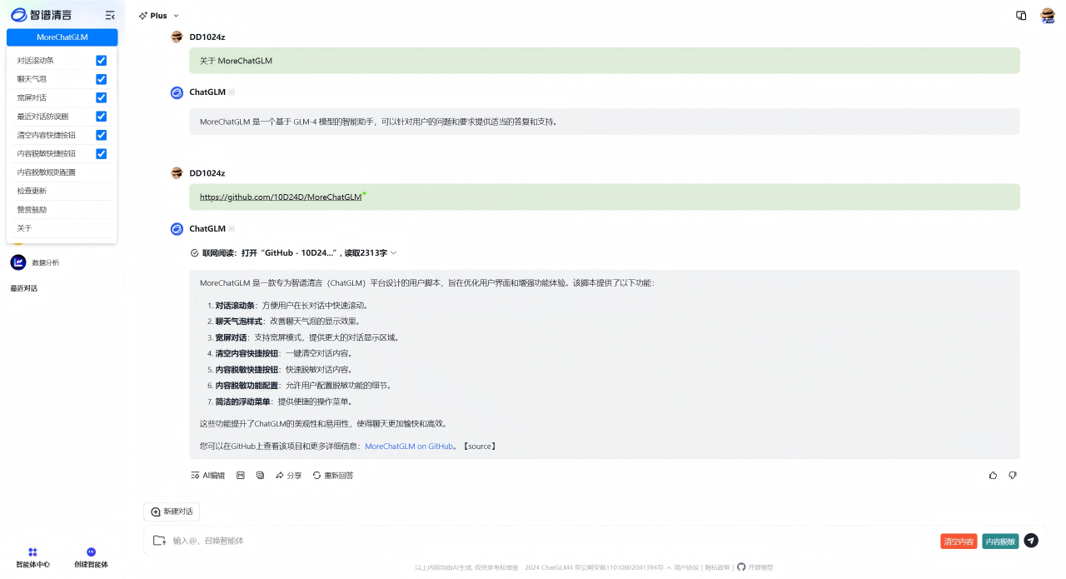Open the MoreChatGLM menu header
The image size is (1066, 579).
[62, 37]
